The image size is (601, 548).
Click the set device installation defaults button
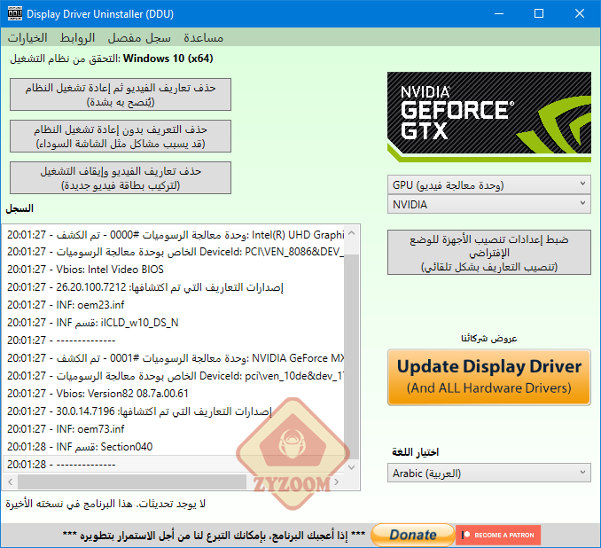click(x=489, y=253)
